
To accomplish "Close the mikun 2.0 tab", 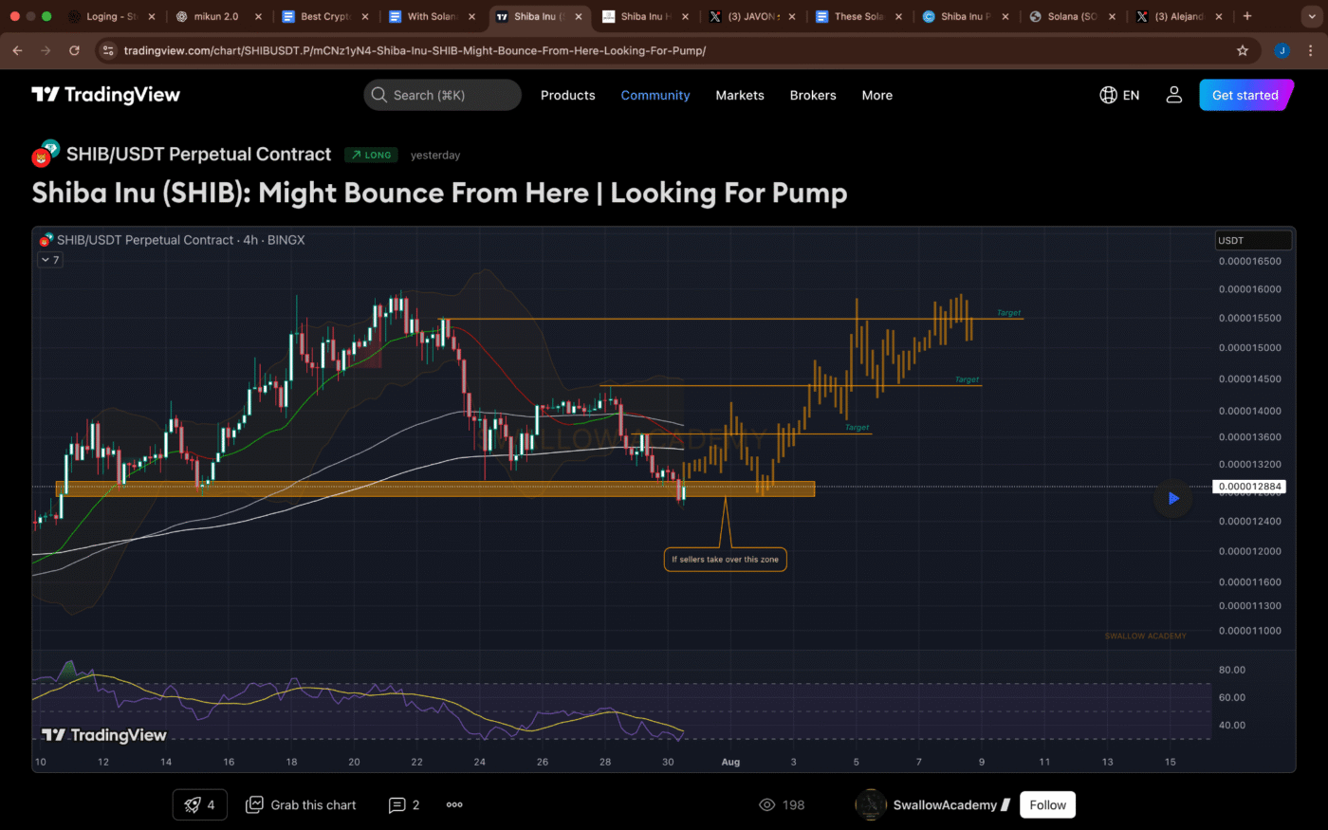I will point(258,16).
